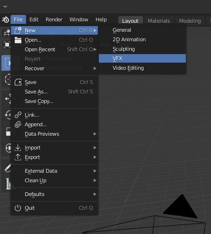Switch to the Modeling workspace tab
Image resolution: width=211 pixels, height=234 pixels.
pos(190,21)
